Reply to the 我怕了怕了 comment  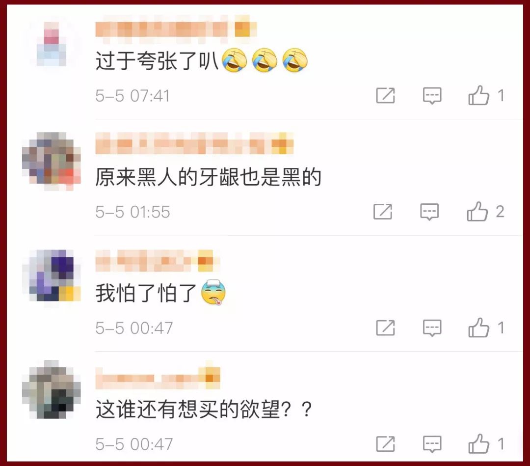(432, 328)
